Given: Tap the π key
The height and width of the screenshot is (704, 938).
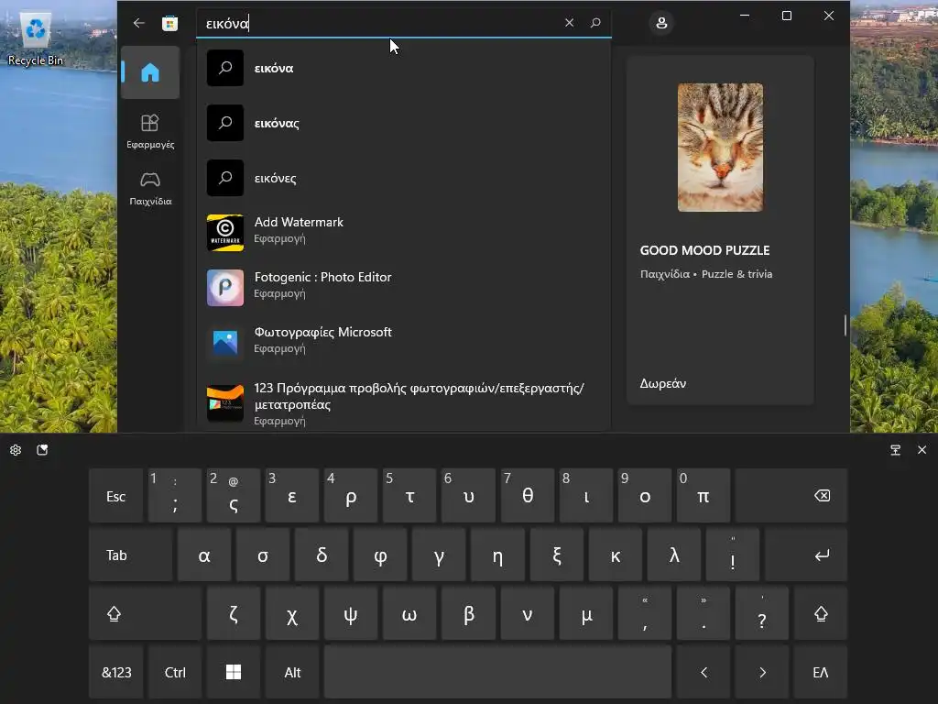Looking at the screenshot, I should pos(703,496).
